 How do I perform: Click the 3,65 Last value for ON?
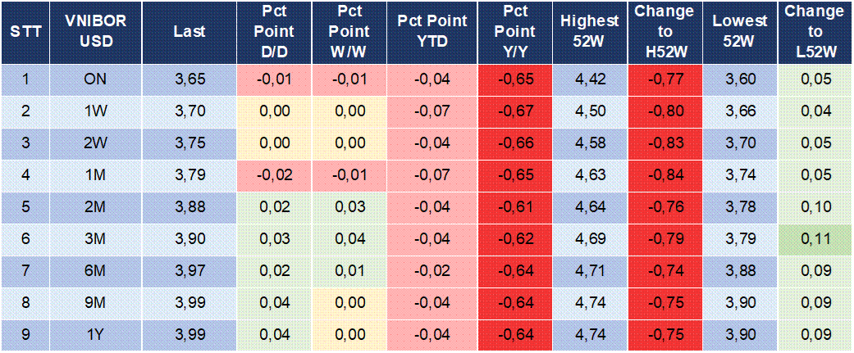pos(190,80)
